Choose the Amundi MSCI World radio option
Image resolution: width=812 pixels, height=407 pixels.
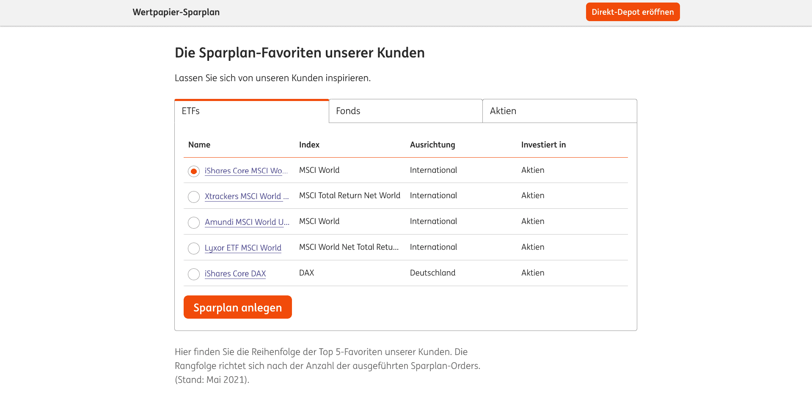coord(194,223)
